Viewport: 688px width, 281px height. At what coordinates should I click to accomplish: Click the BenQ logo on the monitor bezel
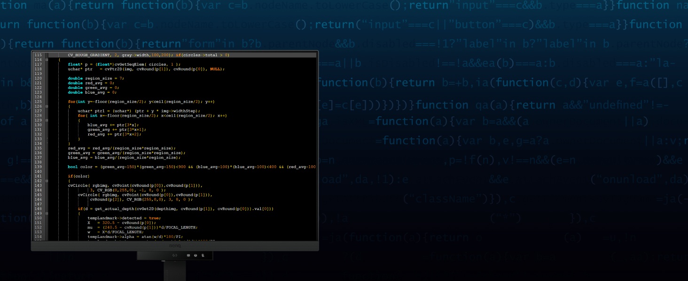tap(175, 246)
